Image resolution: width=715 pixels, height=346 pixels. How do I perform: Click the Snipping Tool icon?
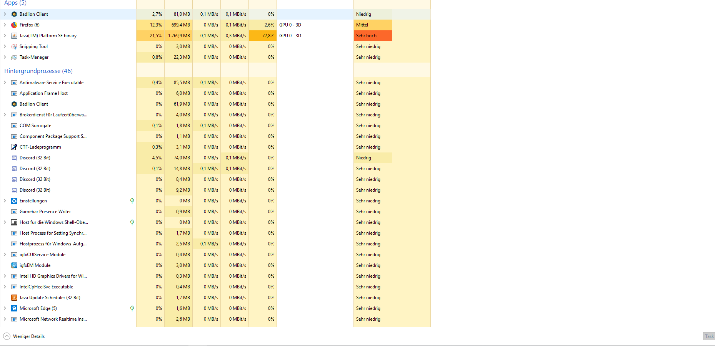[14, 46]
